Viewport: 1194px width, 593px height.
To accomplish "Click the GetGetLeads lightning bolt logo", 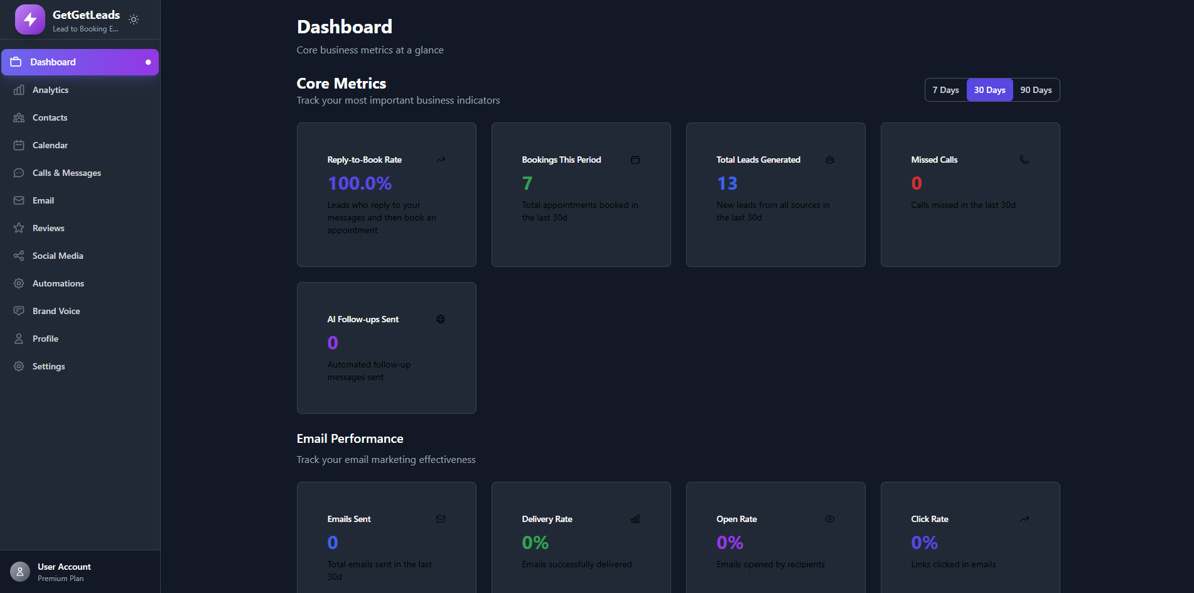I will (x=29, y=19).
